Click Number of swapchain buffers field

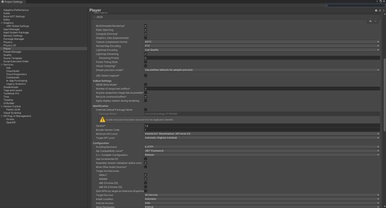(x=262, y=88)
